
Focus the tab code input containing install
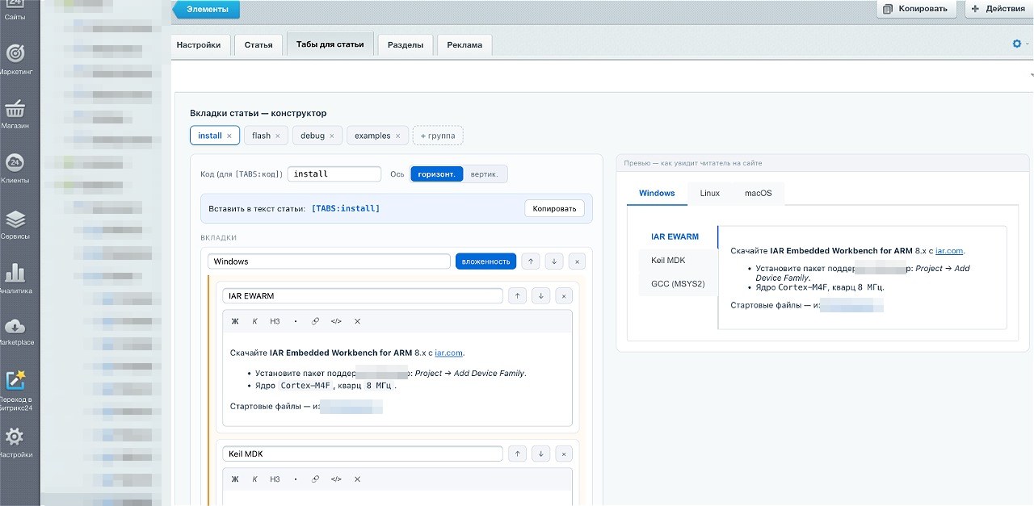pyautogui.click(x=334, y=174)
